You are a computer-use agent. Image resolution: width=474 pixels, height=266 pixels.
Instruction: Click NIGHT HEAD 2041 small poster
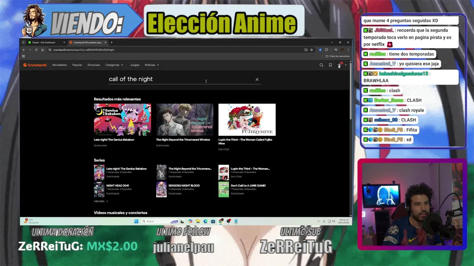pyautogui.click(x=99, y=190)
